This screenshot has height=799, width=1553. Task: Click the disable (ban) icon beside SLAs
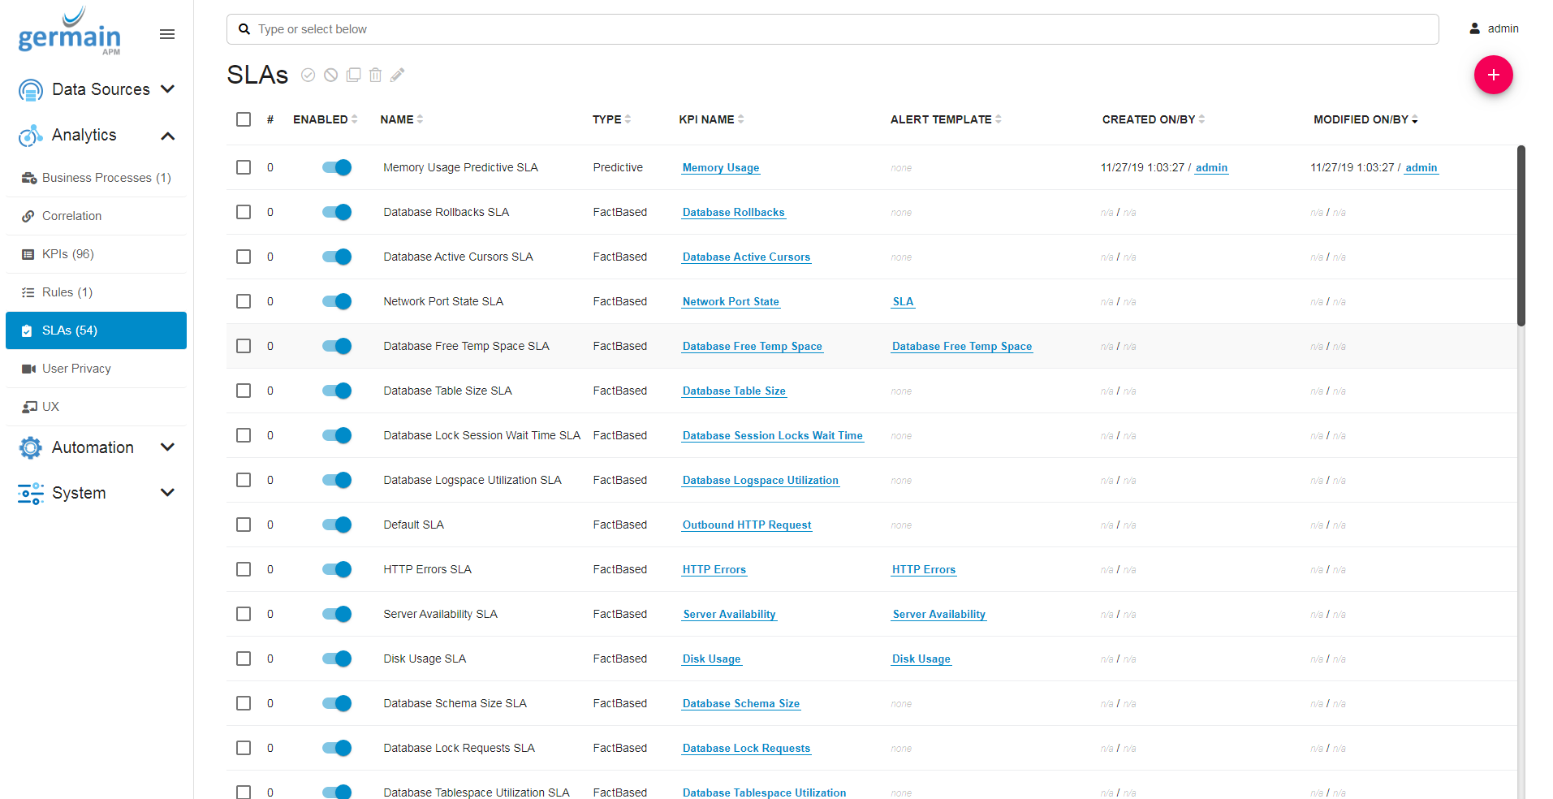[x=330, y=76]
